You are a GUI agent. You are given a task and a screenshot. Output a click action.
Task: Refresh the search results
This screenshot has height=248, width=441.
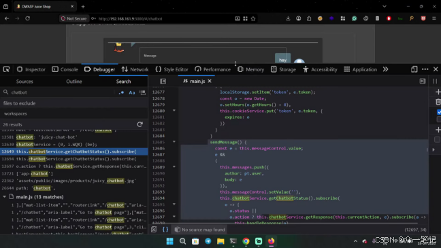(140, 124)
